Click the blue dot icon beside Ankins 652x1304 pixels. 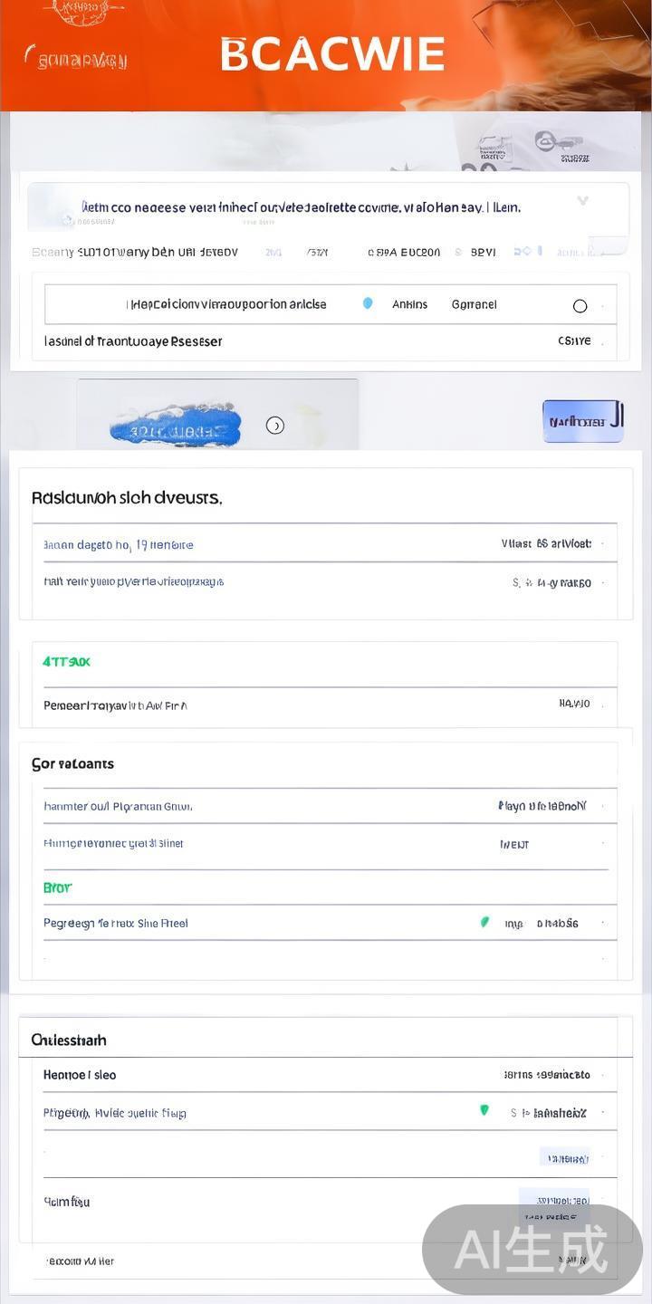click(368, 303)
